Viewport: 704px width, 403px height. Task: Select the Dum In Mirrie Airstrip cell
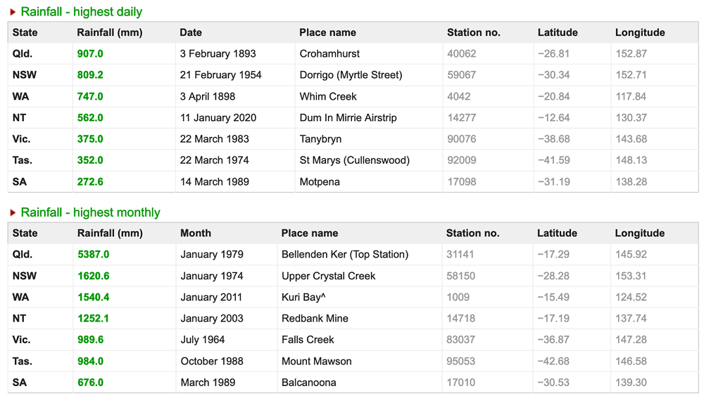[348, 117]
